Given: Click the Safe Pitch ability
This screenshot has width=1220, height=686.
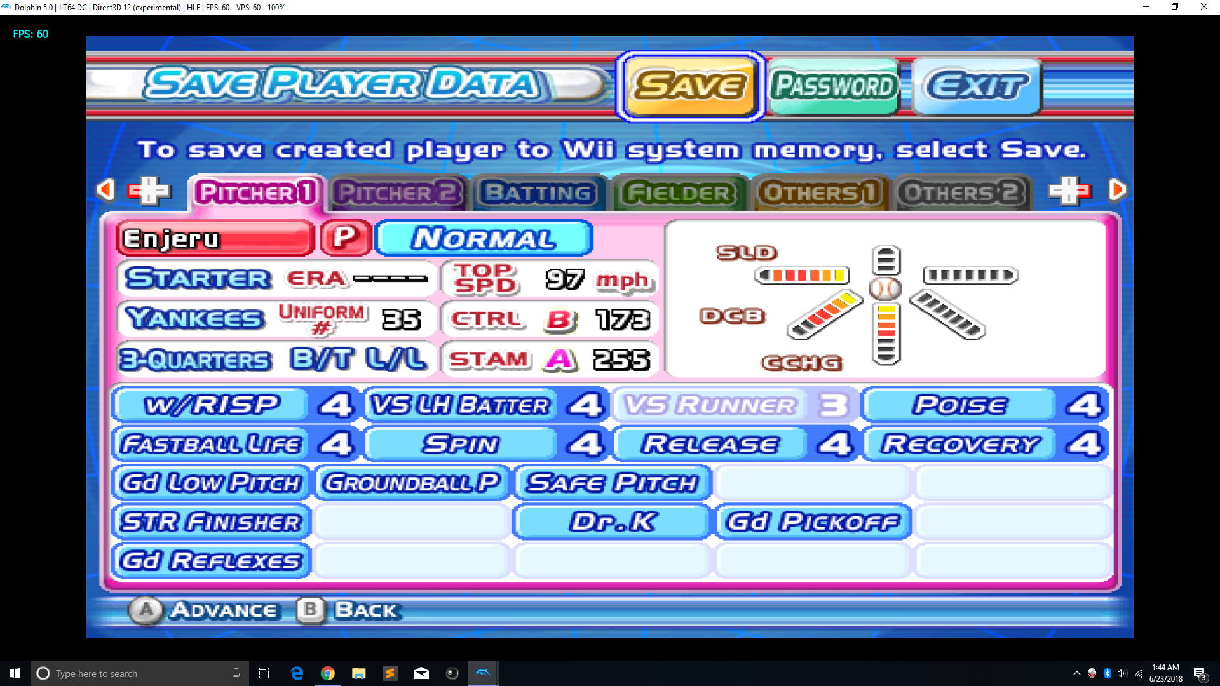Looking at the screenshot, I should click(612, 483).
